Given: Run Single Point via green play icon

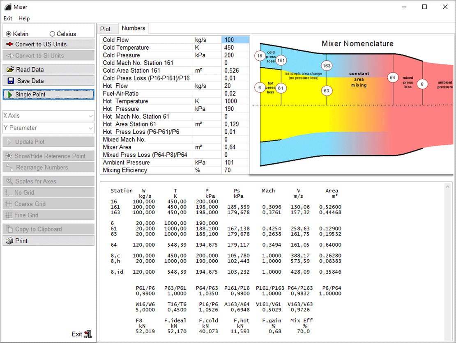Looking at the screenshot, I should pos(10,95).
